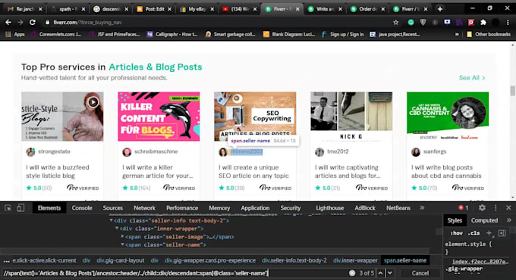Open the 'Smart garbage coll...' bookmark
516x280 pixels.
point(231,34)
